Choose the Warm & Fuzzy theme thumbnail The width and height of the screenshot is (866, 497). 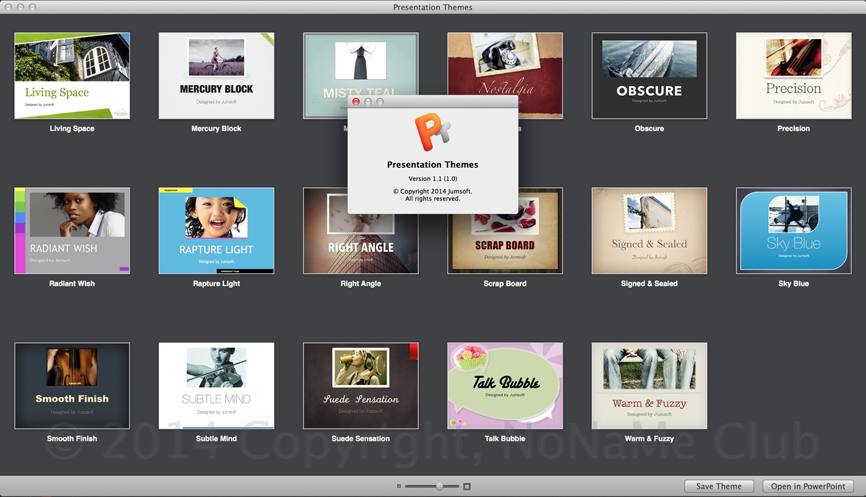[649, 386]
